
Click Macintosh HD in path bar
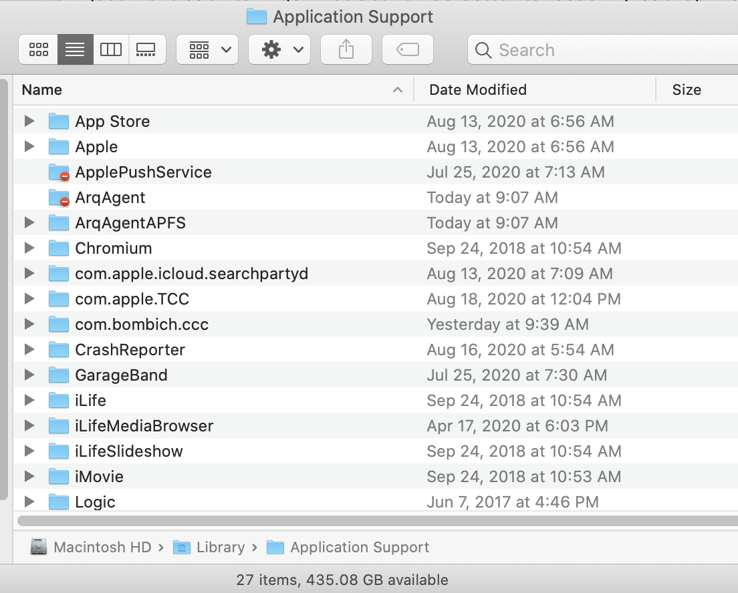tap(102, 548)
